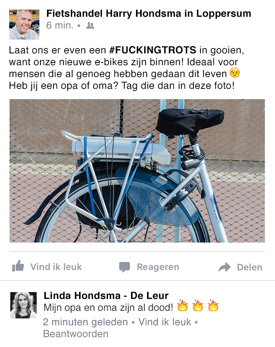Viewport: 275px width, 347px height.
Task: Click the "6 min." post timestamp
Action: coord(60,26)
